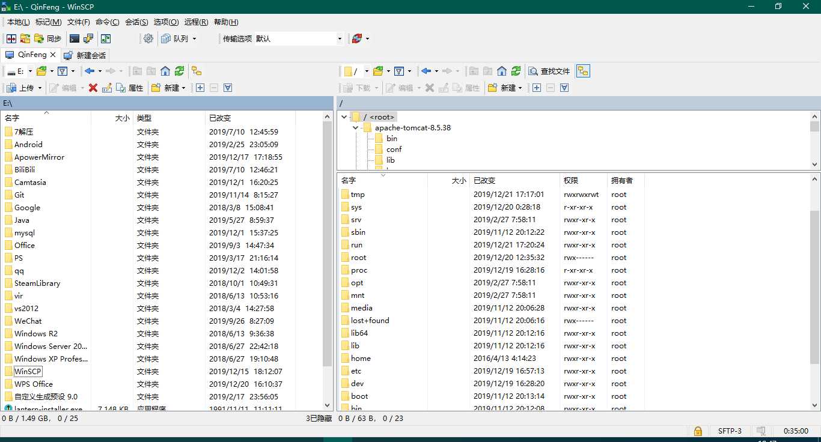This screenshot has width=821, height=442.
Task: Click the compare directories icon in main toolbar
Action: click(11, 38)
